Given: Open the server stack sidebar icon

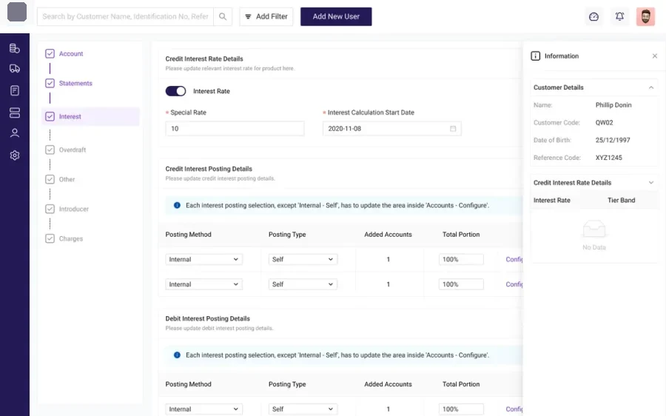Looking at the screenshot, I should pyautogui.click(x=15, y=113).
